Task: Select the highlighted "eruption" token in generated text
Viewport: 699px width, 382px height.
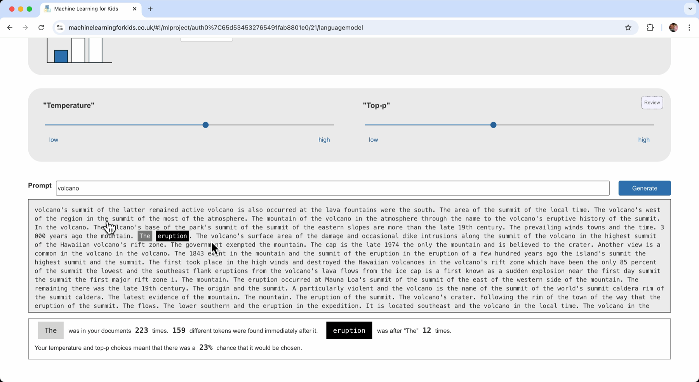Action: [172, 236]
